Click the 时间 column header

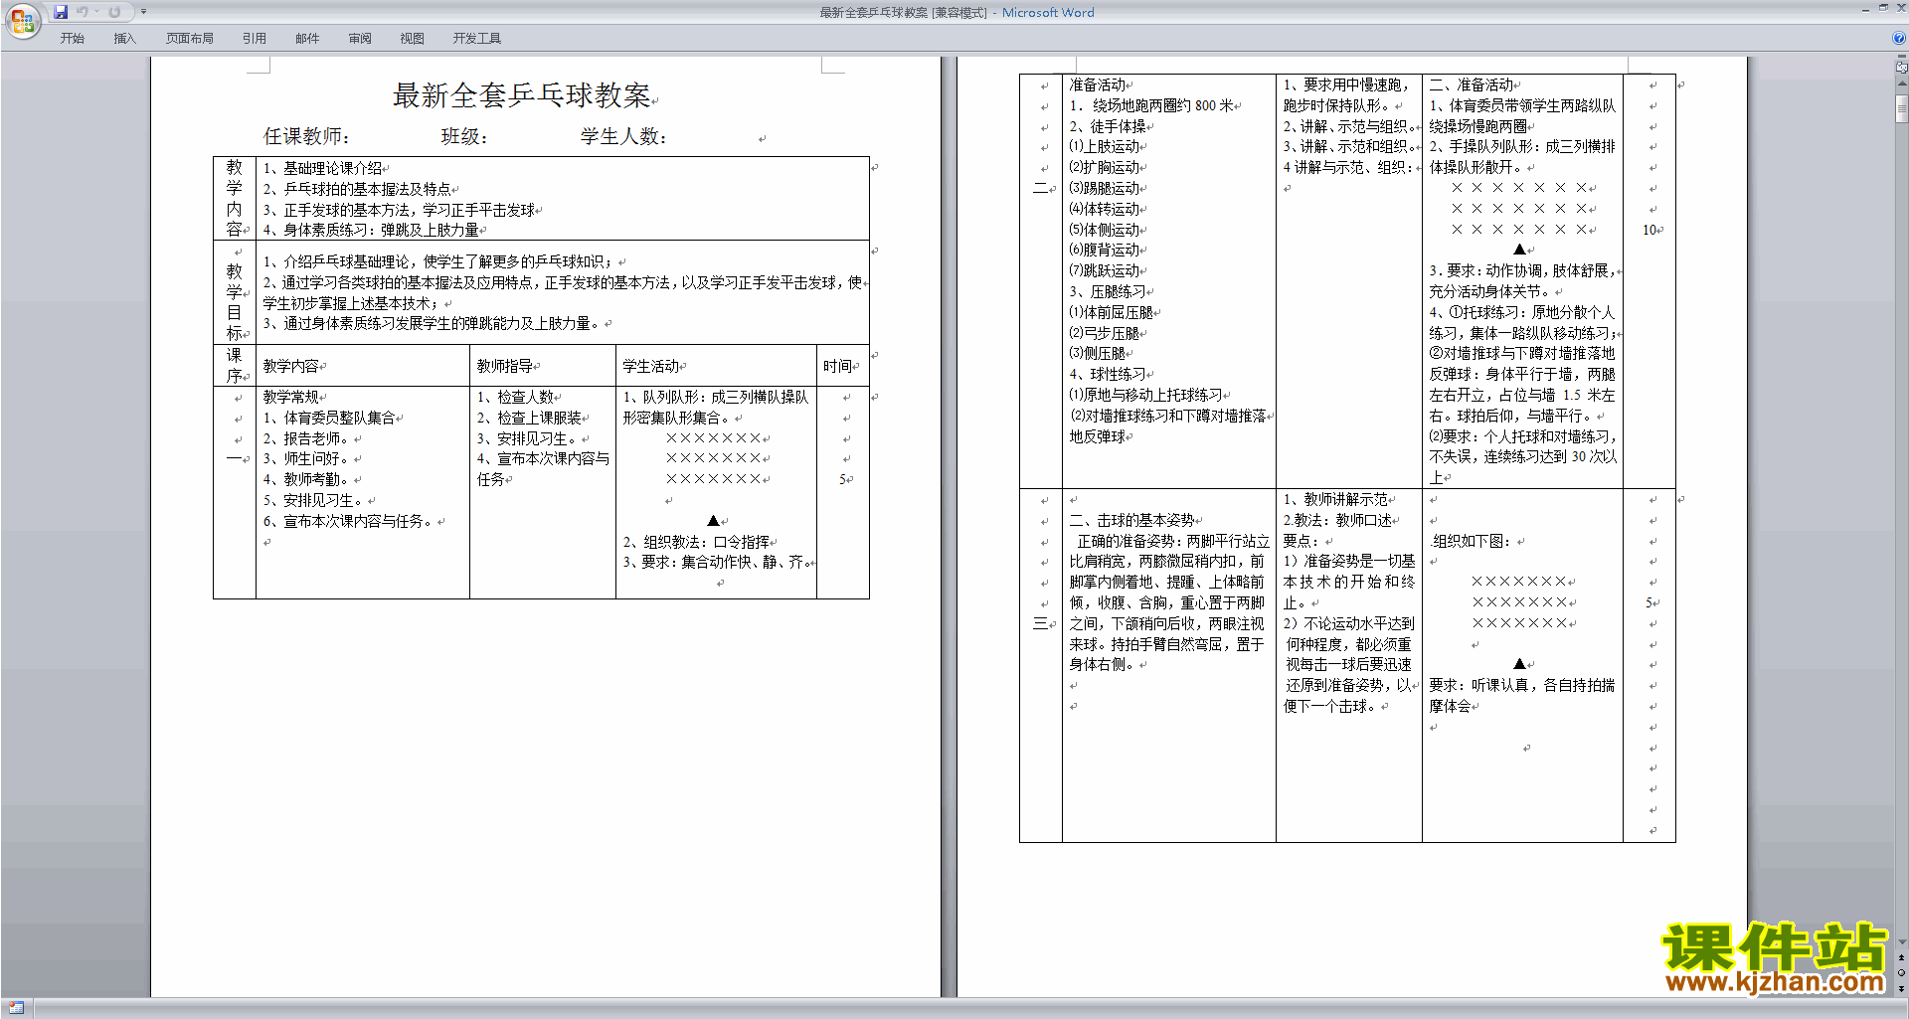[837, 366]
